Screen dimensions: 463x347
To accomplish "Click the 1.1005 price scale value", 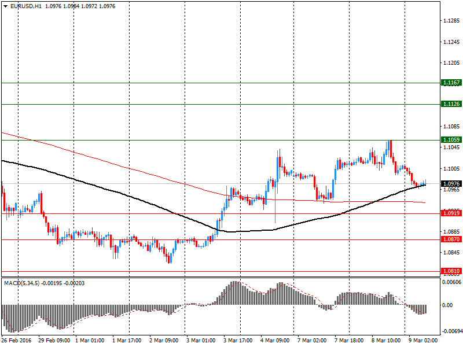I will click(451, 168).
